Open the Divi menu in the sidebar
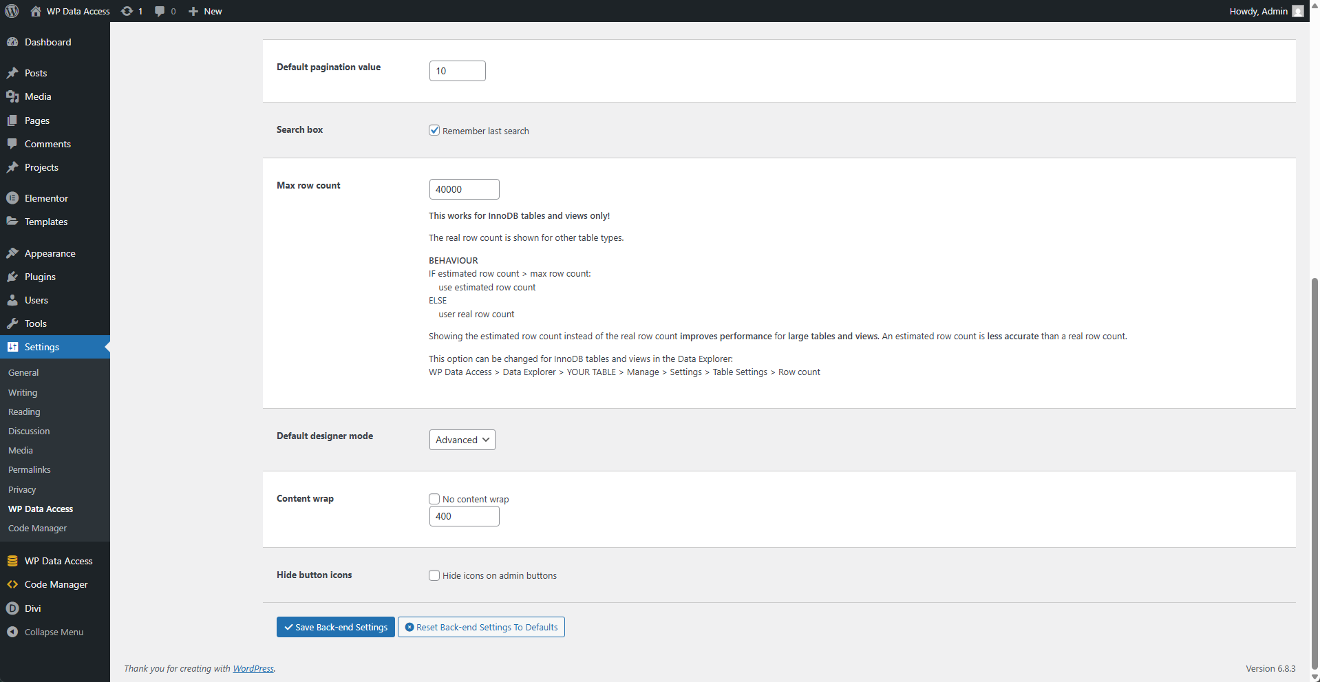This screenshot has height=682, width=1320. tap(32, 608)
